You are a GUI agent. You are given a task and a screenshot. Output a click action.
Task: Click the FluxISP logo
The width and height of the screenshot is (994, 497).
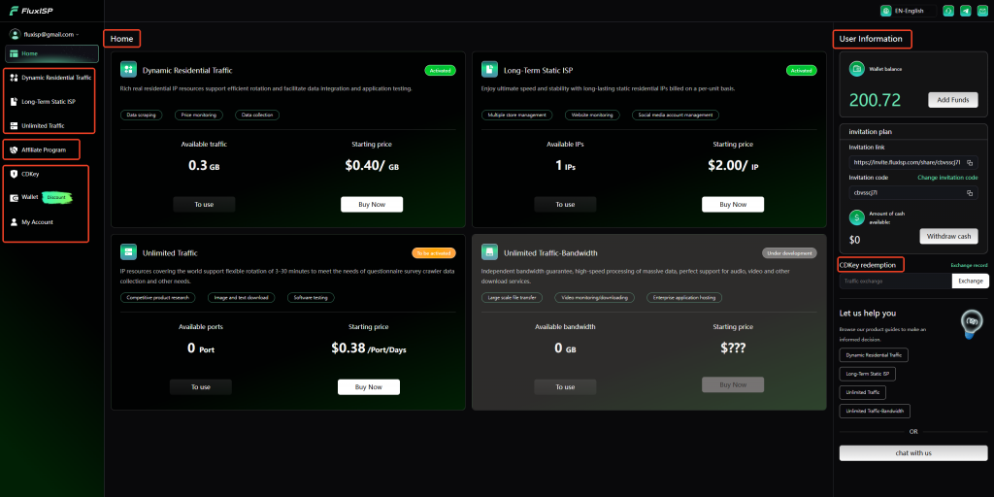coord(32,11)
